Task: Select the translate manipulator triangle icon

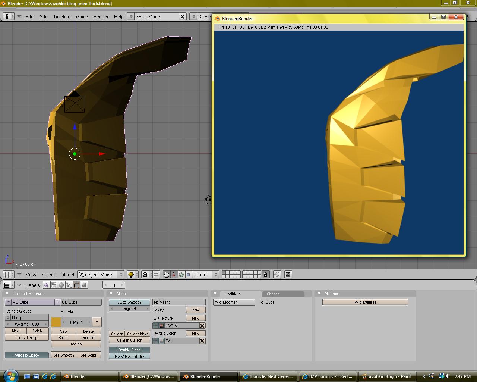Action: 174,275
